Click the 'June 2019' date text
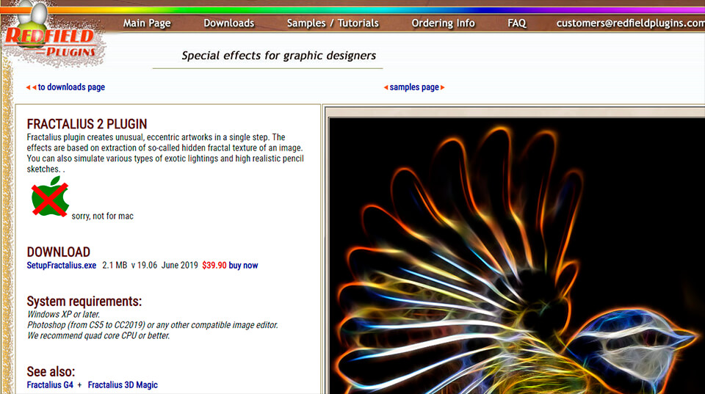This screenshot has height=394, width=705. pyautogui.click(x=179, y=266)
